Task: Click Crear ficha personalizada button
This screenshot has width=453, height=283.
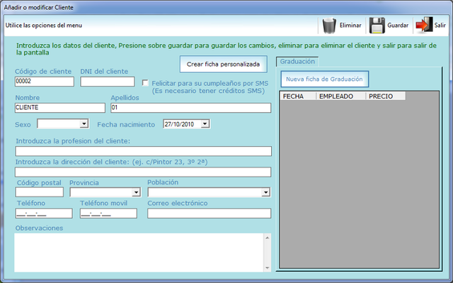Action: click(x=224, y=65)
